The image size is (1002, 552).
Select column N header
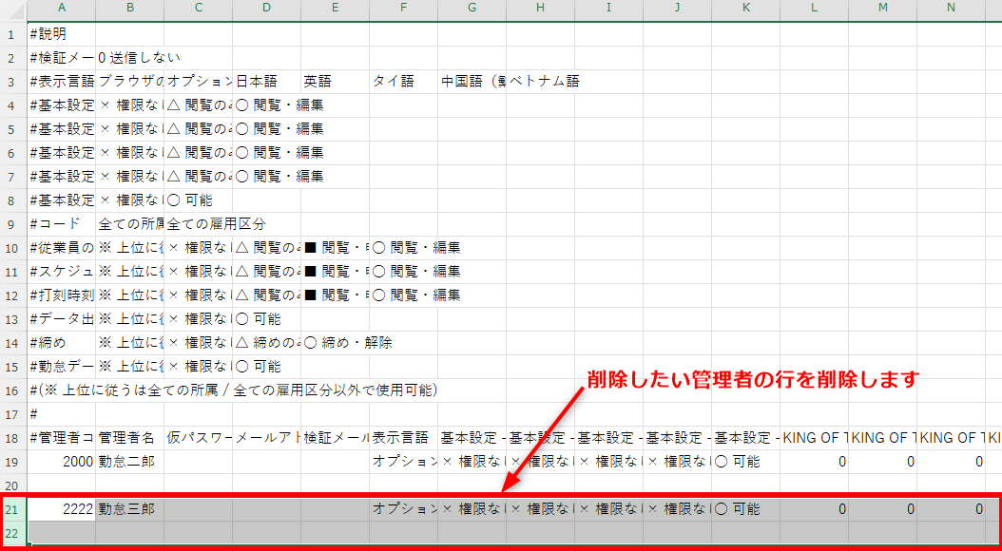click(951, 10)
